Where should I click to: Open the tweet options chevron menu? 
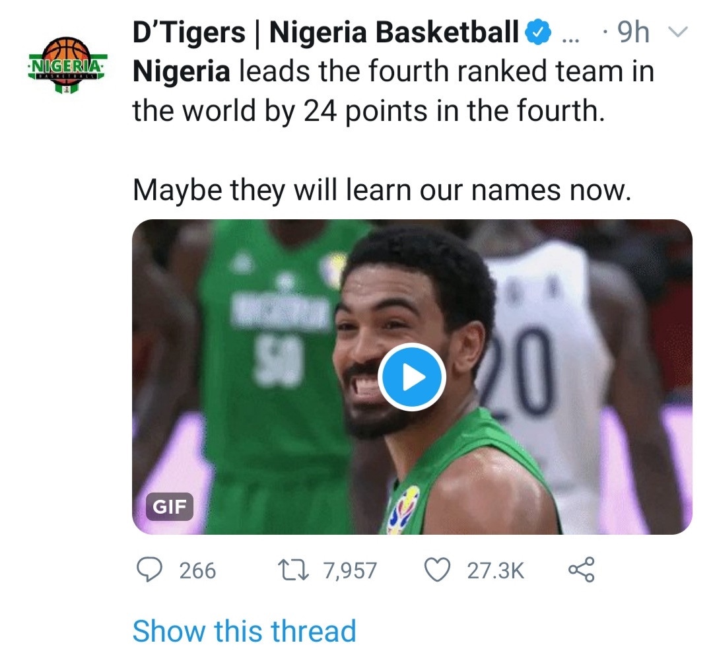679,32
